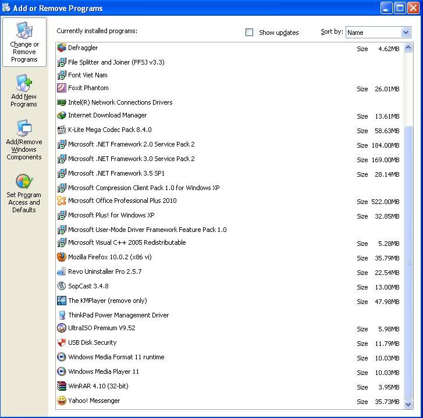Click the File Splitter and Joiner icon

[x=62, y=62]
